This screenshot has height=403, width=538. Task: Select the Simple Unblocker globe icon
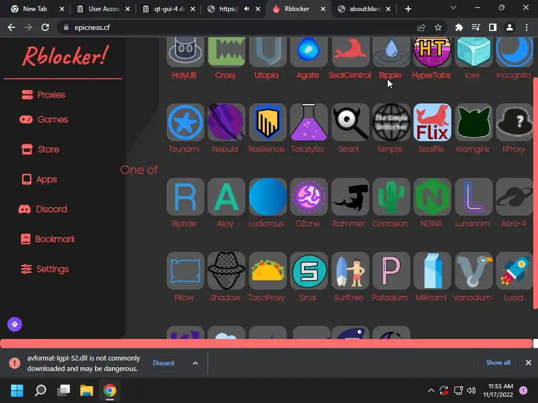[391, 122]
